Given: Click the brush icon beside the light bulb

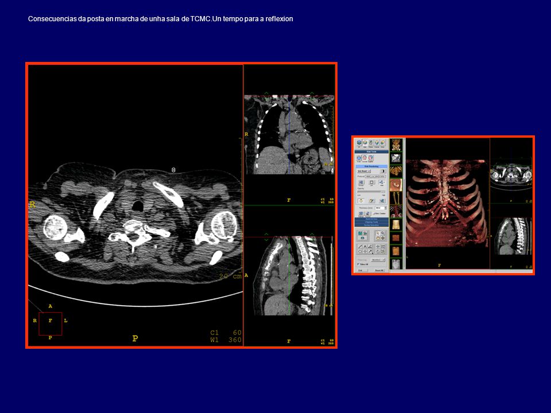Looking at the screenshot, I should pos(371,201).
